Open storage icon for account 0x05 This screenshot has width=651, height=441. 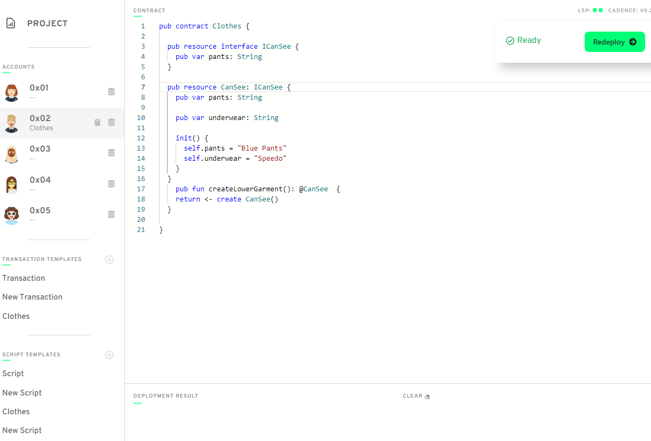click(x=111, y=214)
